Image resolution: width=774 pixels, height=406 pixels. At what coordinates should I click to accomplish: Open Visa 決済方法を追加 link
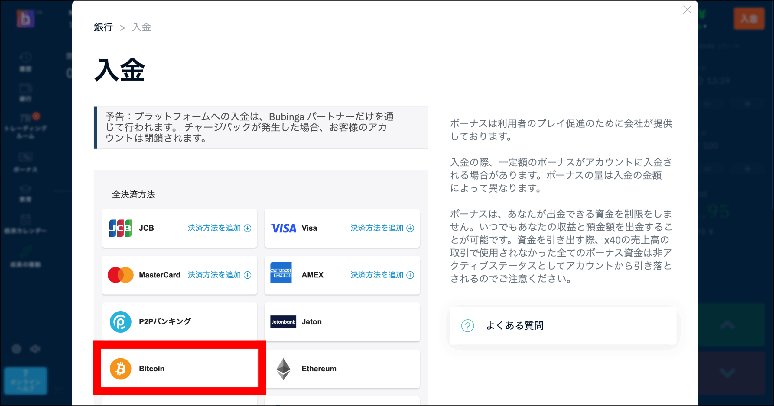click(382, 228)
